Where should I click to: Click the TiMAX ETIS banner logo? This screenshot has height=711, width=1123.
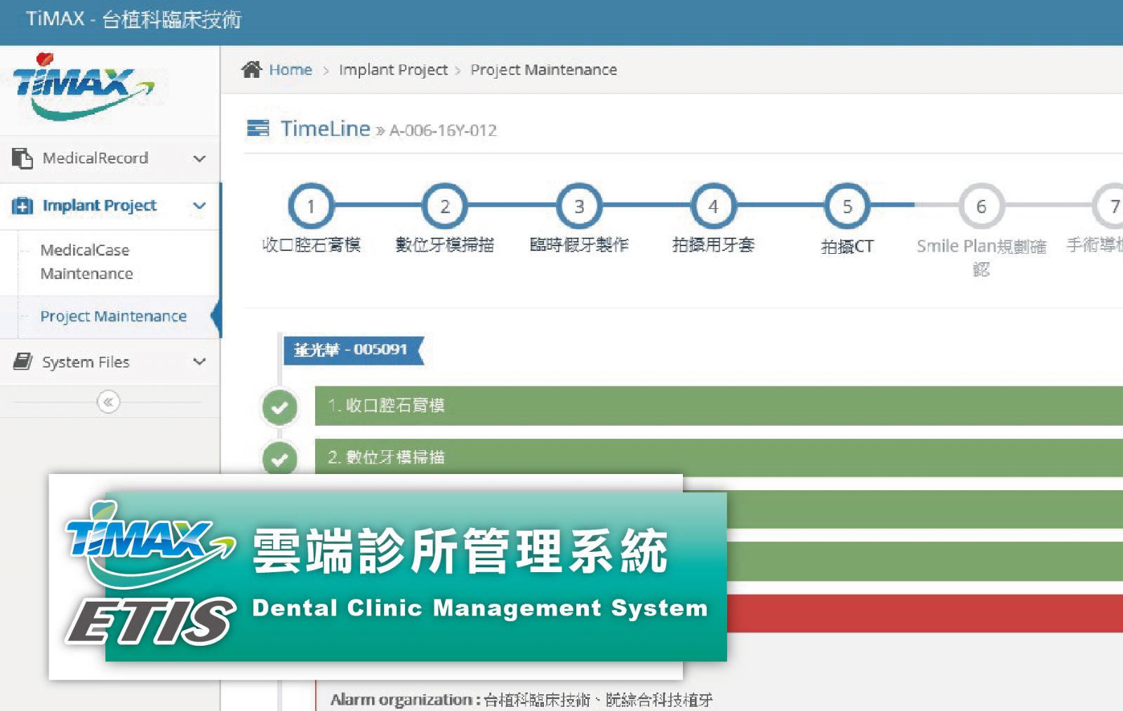click(x=151, y=574)
